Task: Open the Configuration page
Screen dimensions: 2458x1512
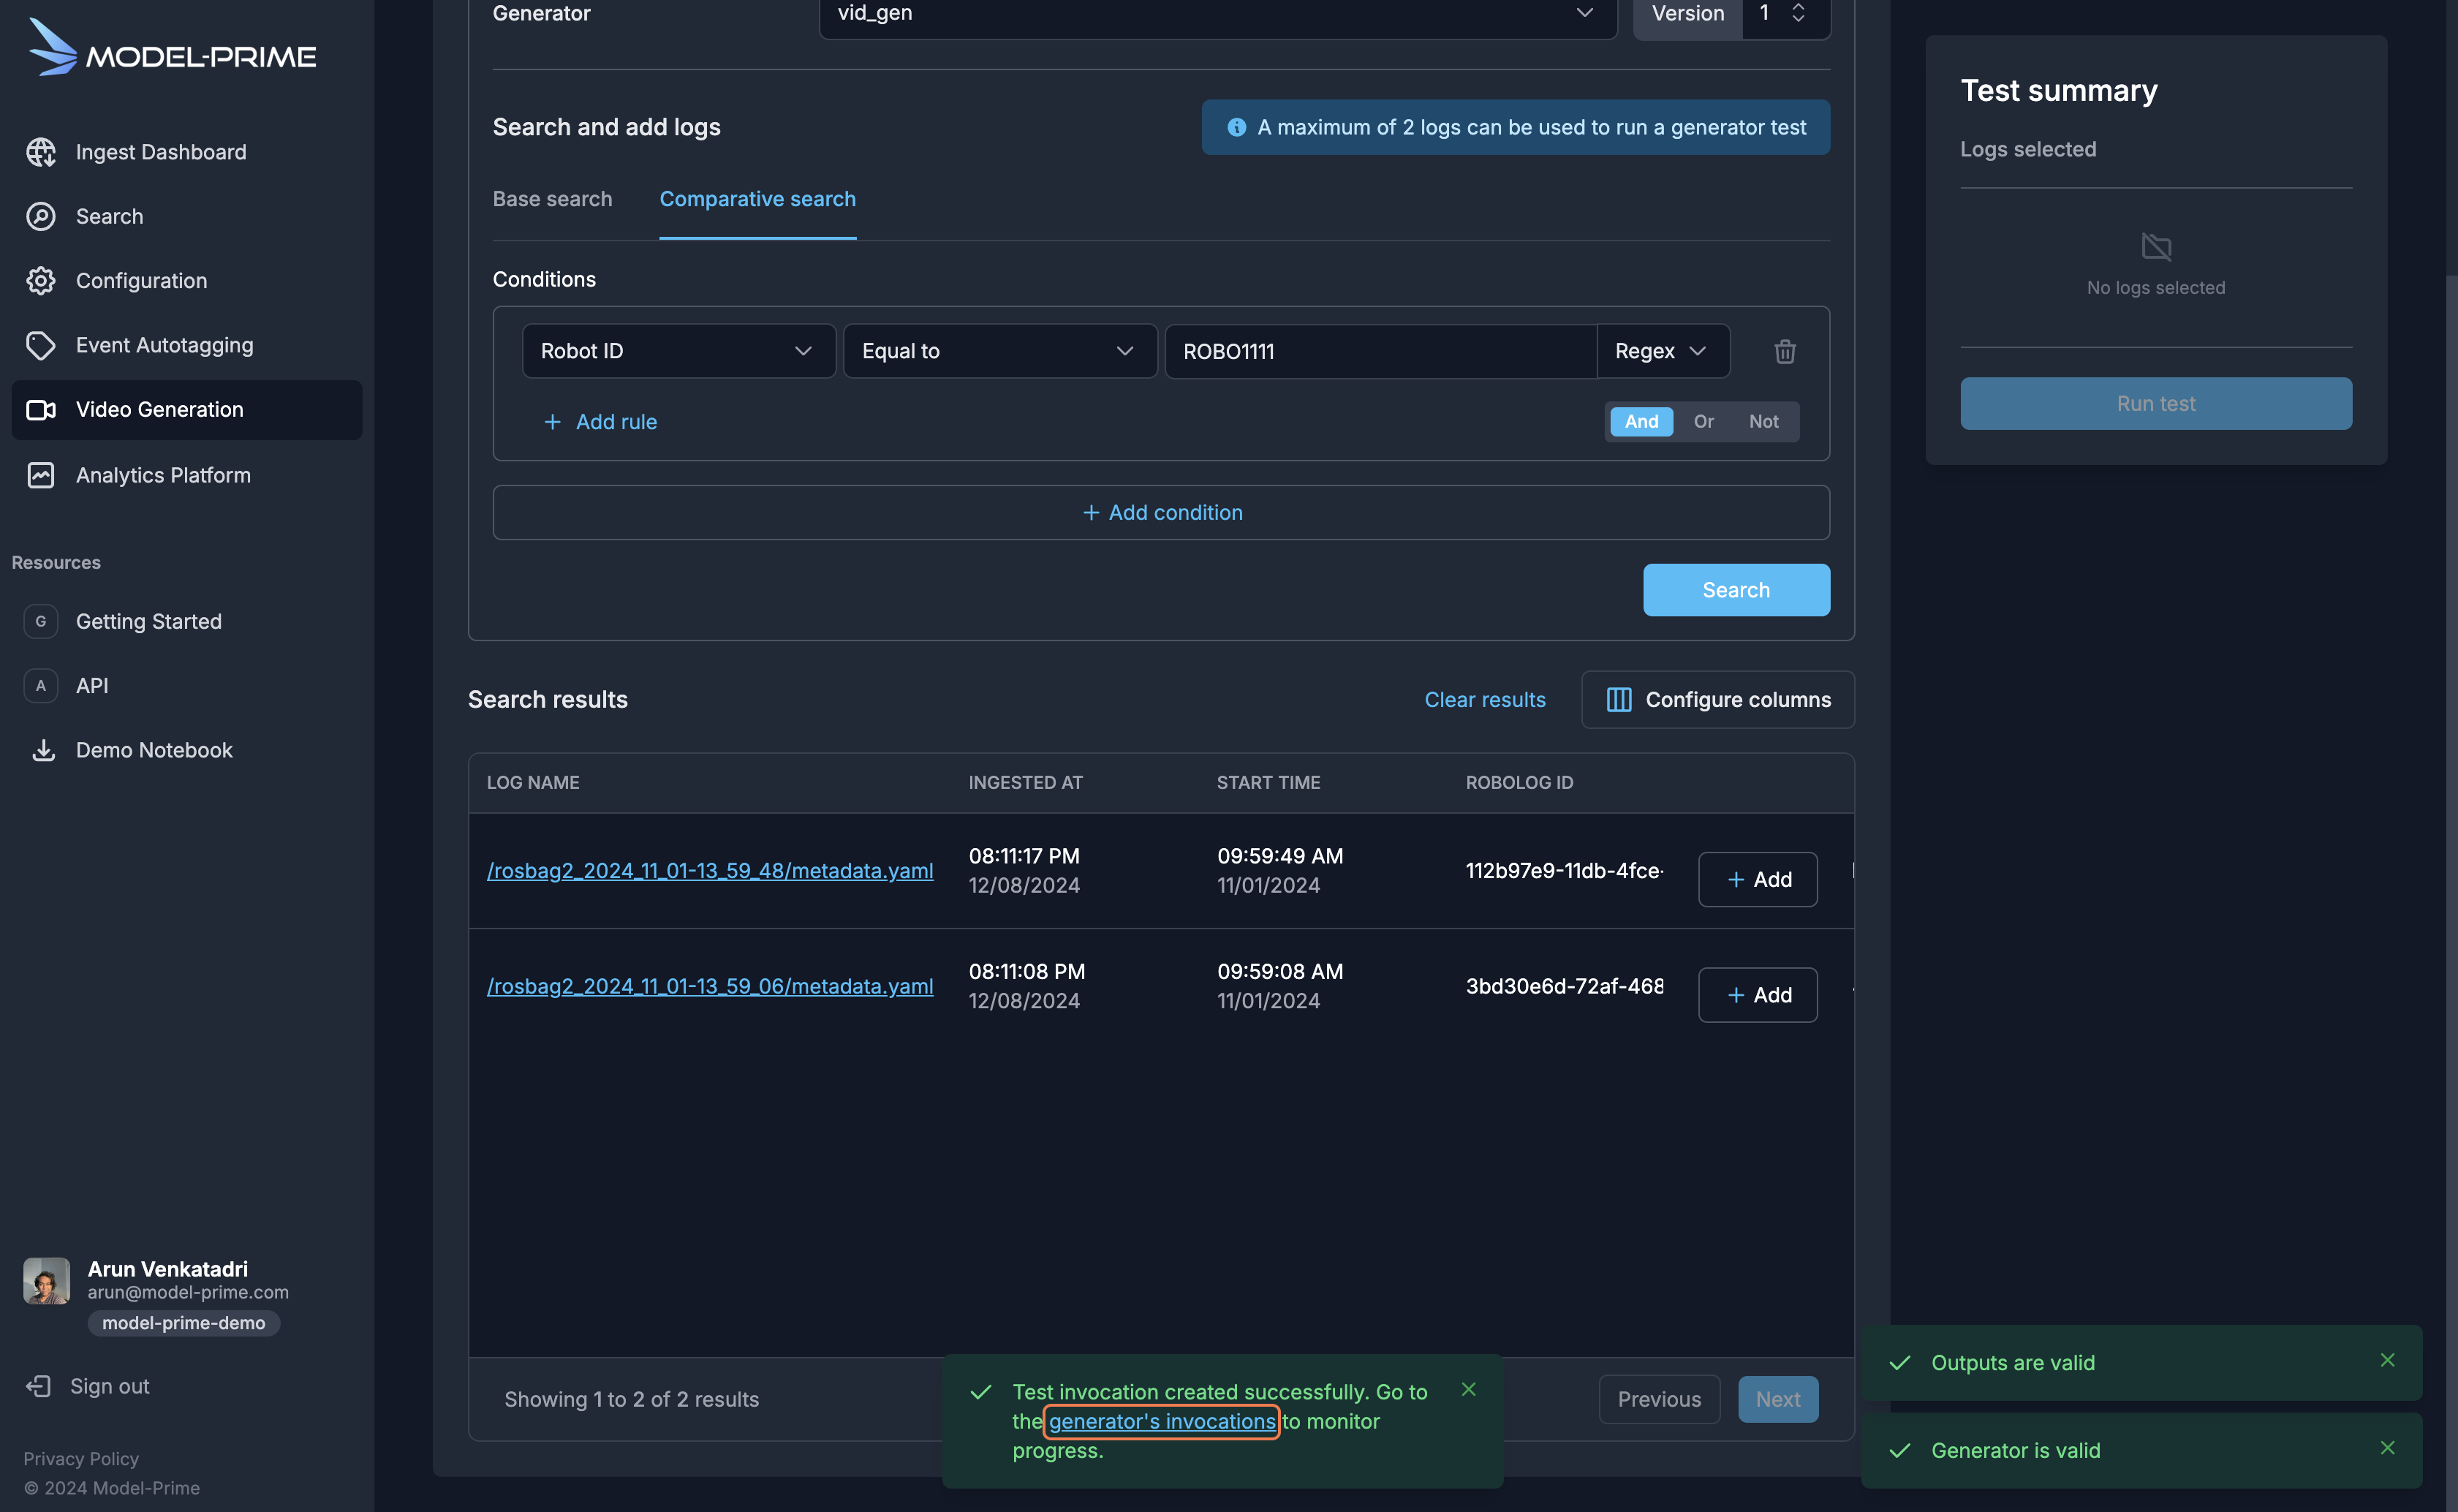Action: 187,281
